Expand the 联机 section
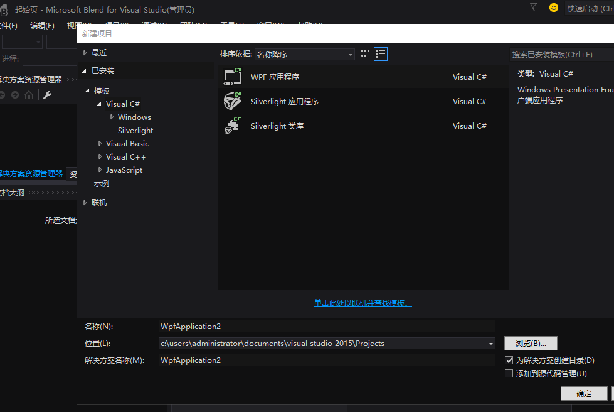This screenshot has width=614, height=412. 85,203
